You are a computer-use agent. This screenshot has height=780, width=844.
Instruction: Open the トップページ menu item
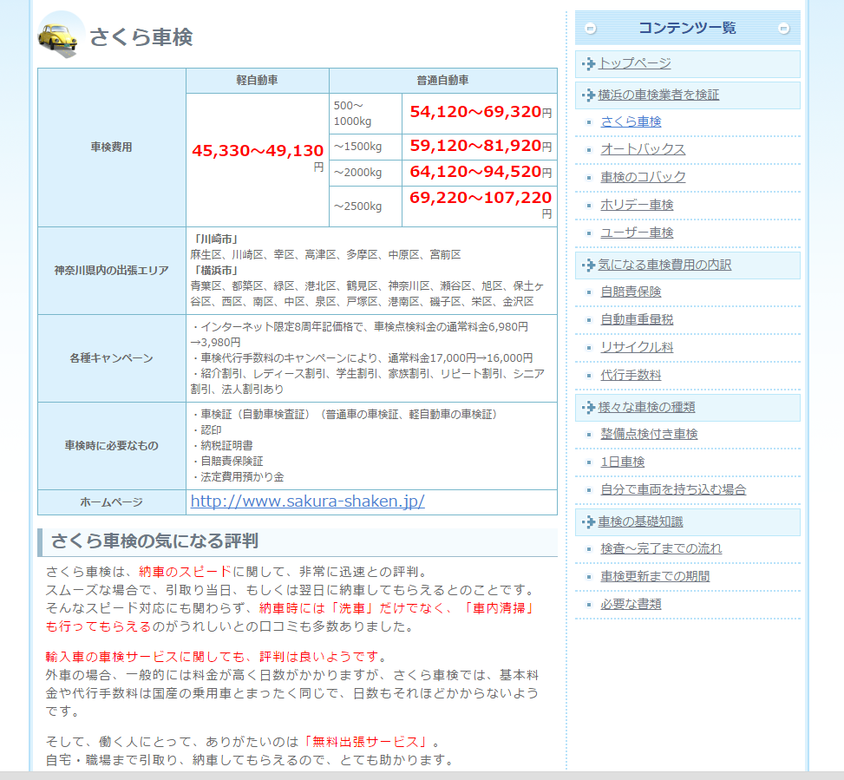point(635,63)
